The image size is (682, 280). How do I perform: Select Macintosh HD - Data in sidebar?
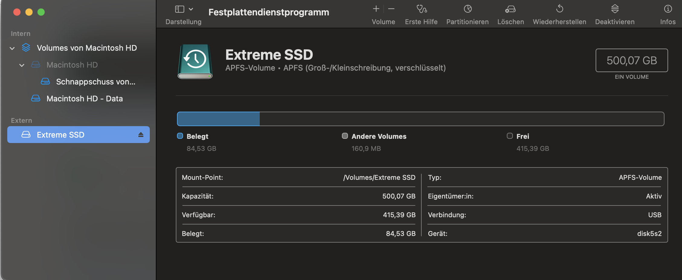85,99
